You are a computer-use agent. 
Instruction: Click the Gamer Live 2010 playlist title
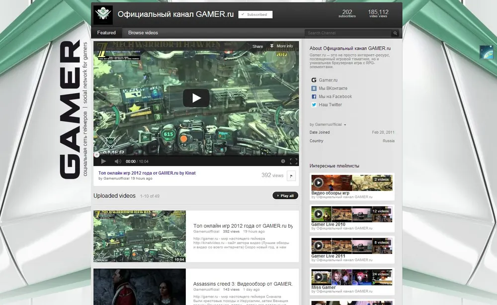click(328, 224)
